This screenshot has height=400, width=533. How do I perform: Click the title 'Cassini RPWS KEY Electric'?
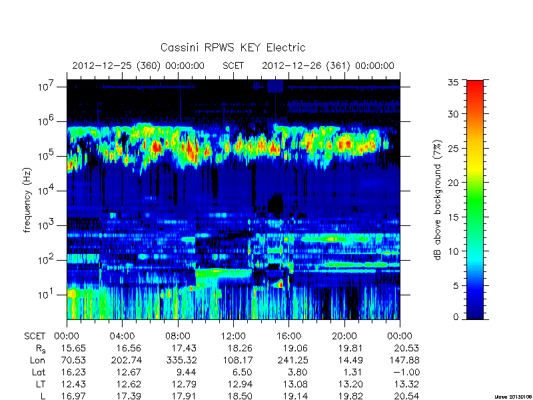pyautogui.click(x=233, y=47)
